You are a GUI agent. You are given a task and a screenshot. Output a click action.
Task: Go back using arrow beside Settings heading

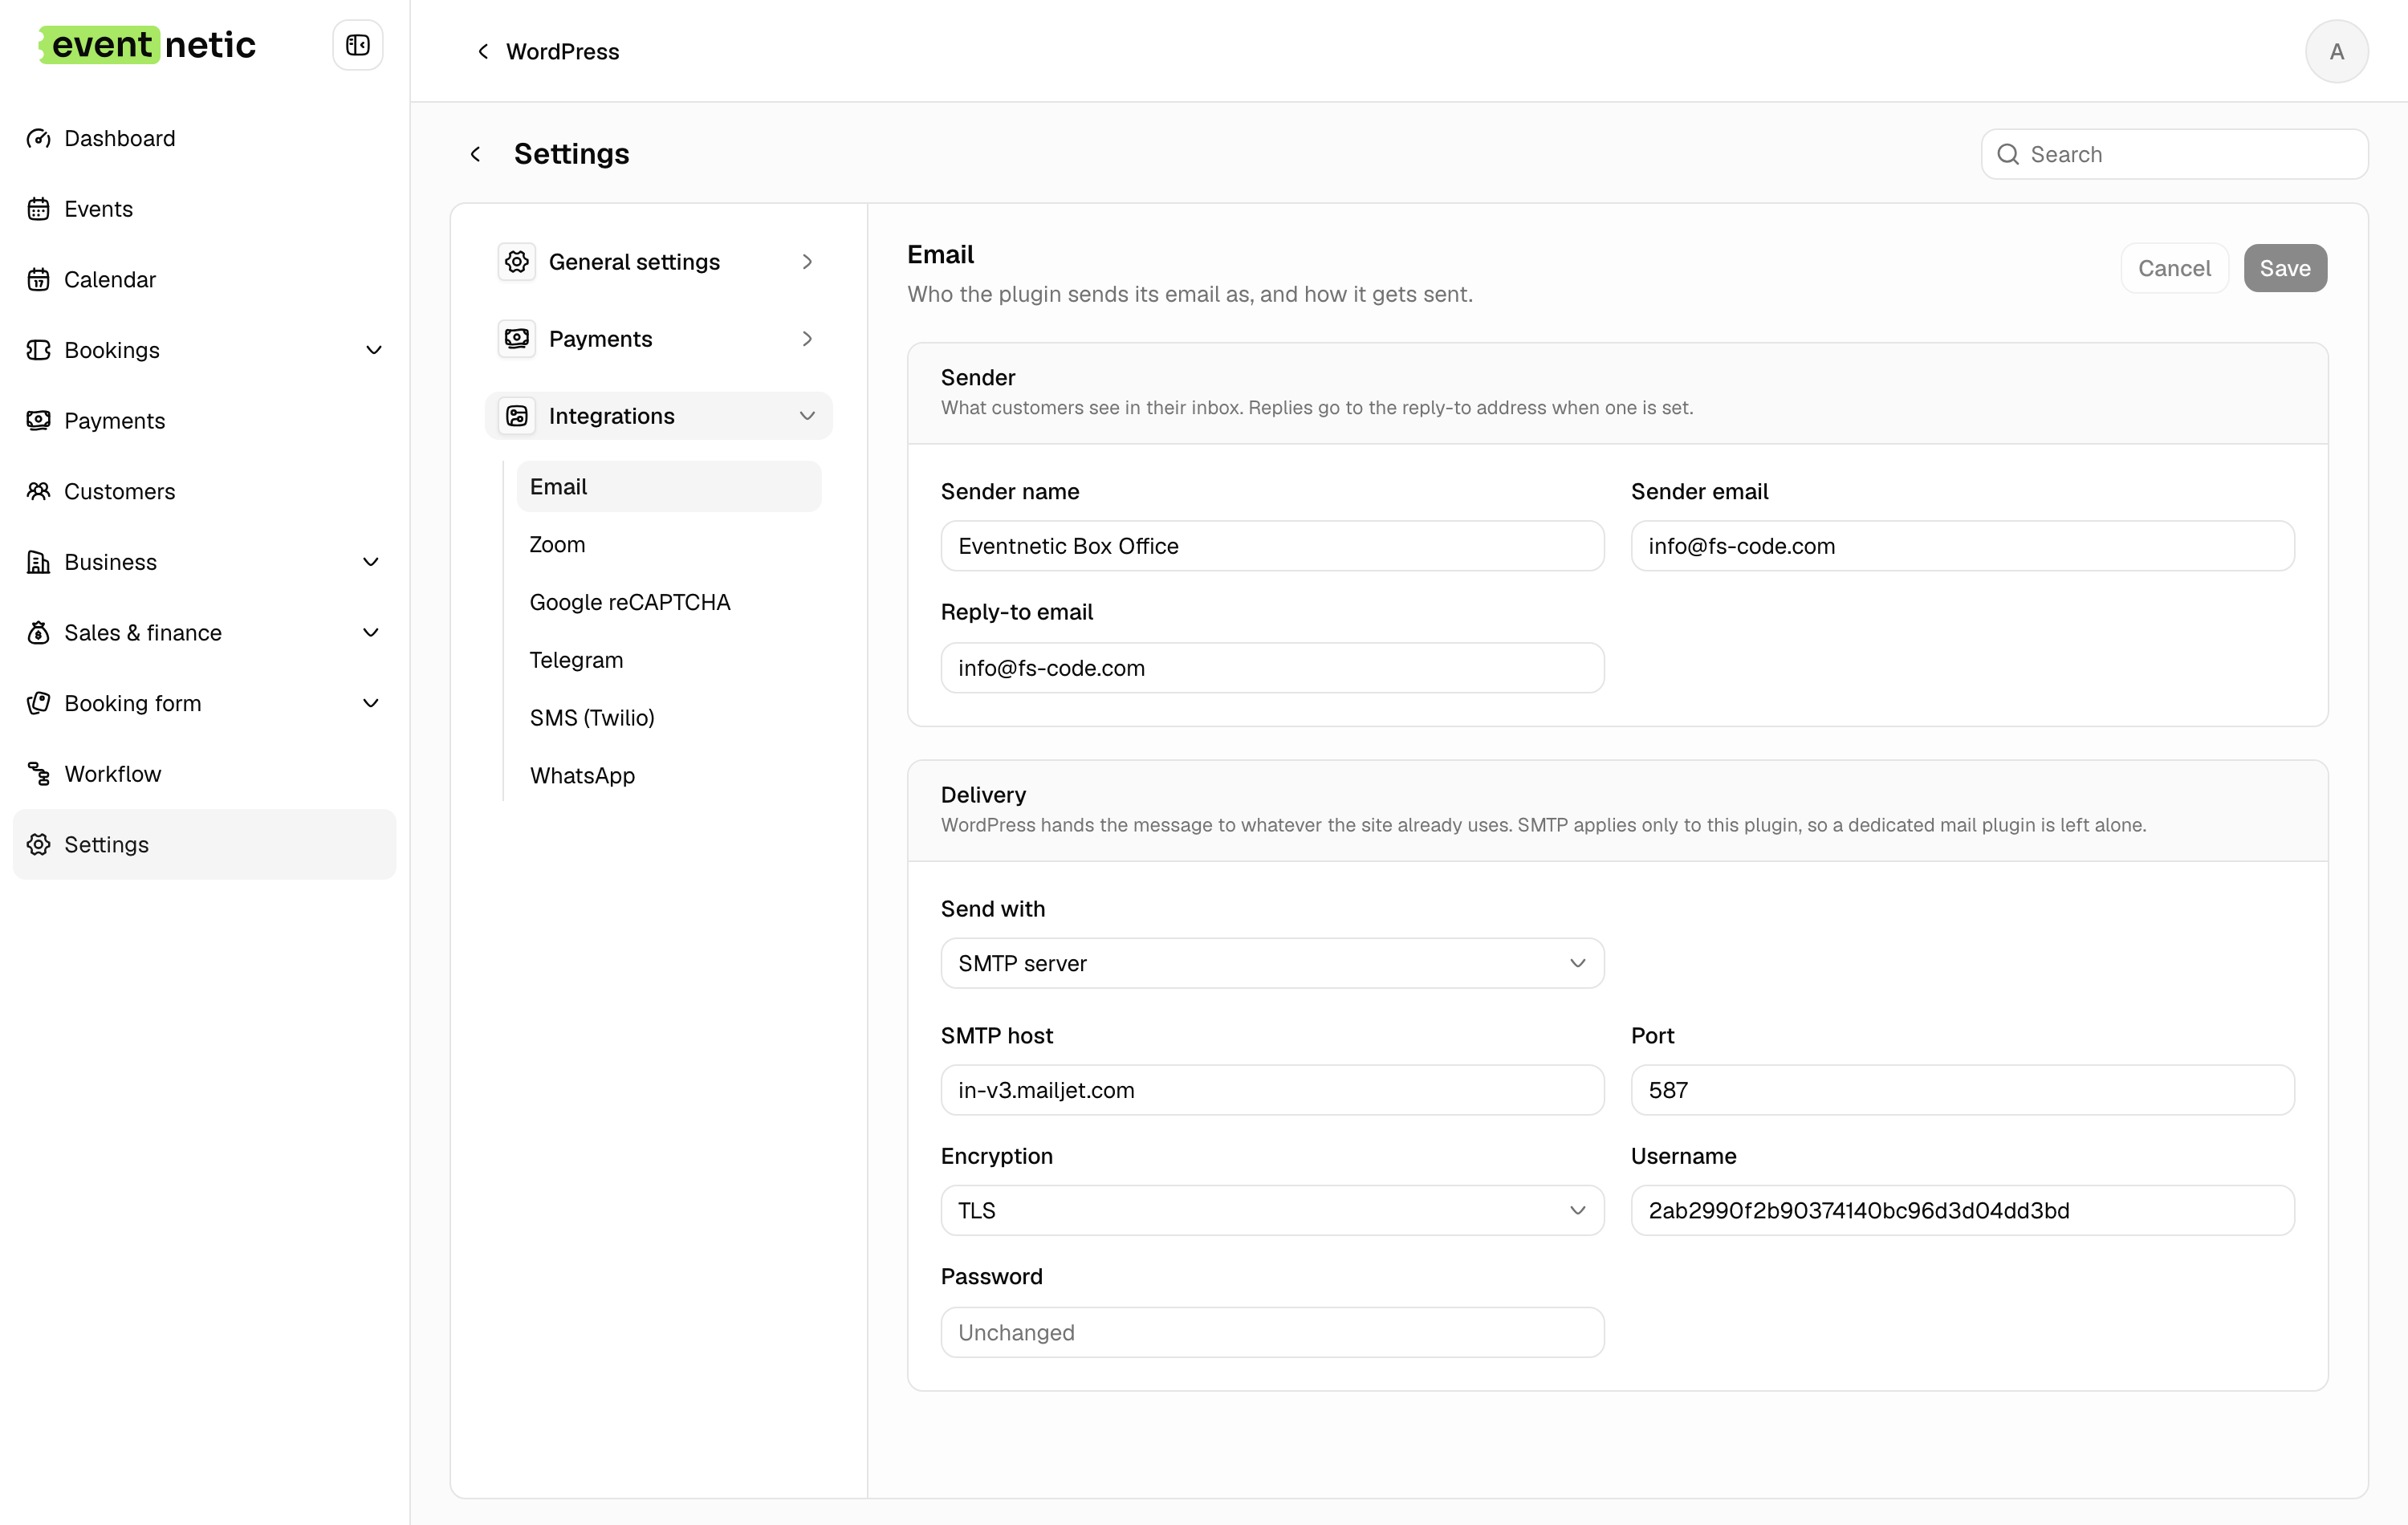tap(476, 153)
